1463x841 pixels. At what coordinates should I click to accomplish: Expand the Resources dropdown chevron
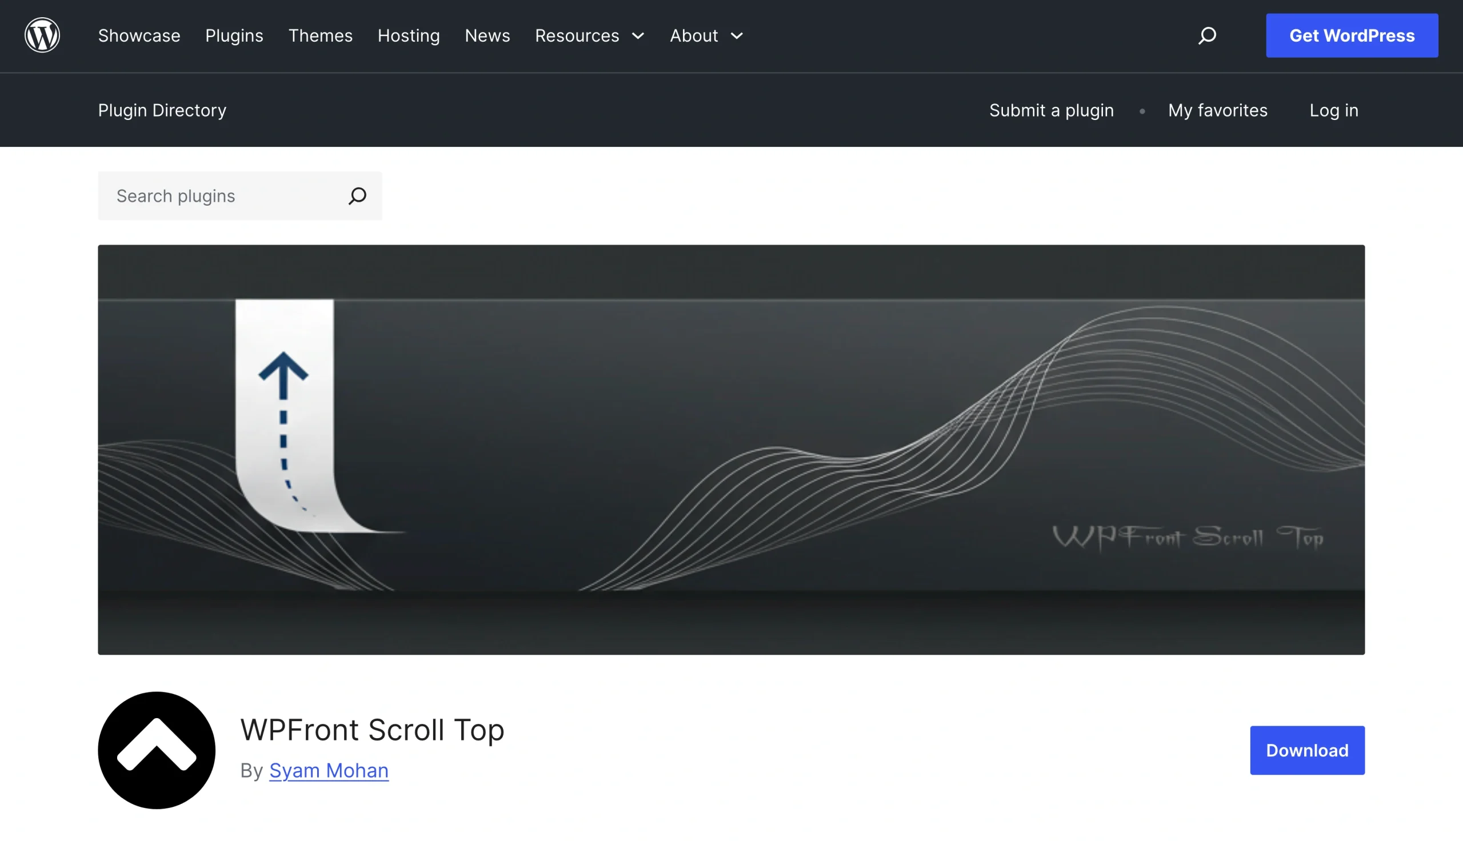(638, 36)
